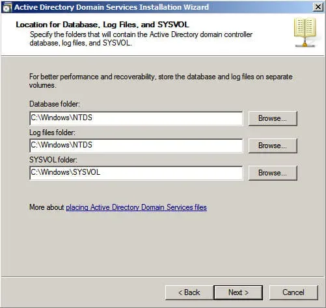Proceed with the Next button
This screenshot has width=326, height=308.
tap(238, 292)
